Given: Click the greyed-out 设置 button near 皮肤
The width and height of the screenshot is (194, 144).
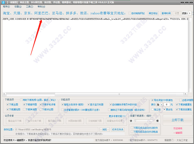Looking at the screenshot, I should (177, 13).
